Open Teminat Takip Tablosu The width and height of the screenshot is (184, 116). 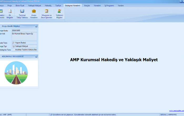(x=22, y=13)
